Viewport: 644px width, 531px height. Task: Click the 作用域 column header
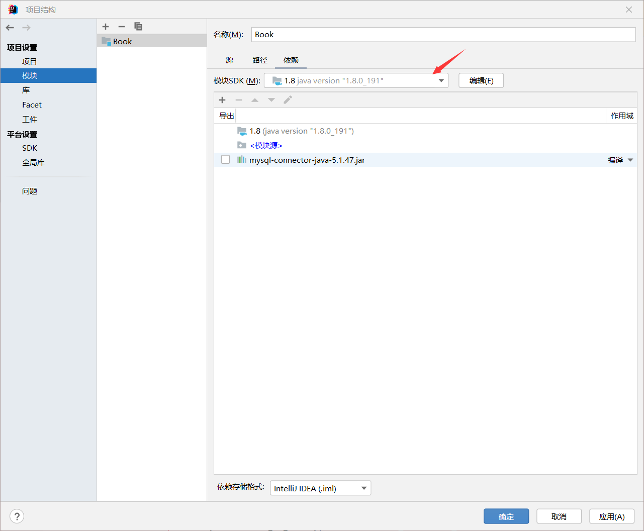coord(622,116)
